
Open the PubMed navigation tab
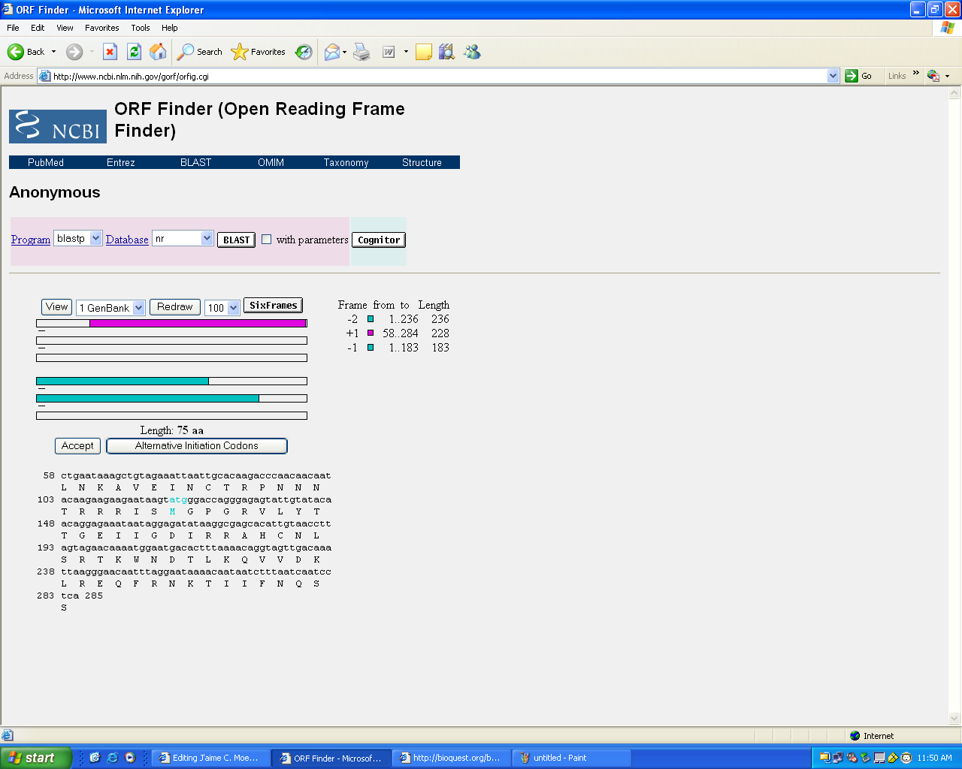pos(46,162)
